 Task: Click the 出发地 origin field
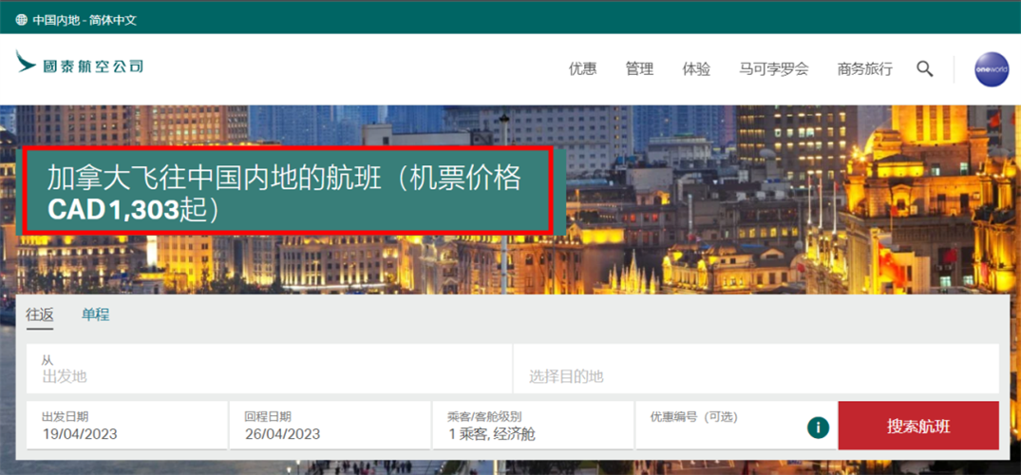click(269, 369)
